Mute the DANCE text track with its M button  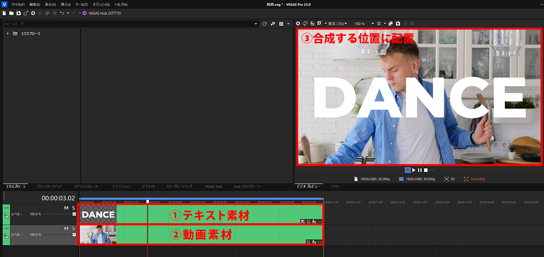click(66, 208)
